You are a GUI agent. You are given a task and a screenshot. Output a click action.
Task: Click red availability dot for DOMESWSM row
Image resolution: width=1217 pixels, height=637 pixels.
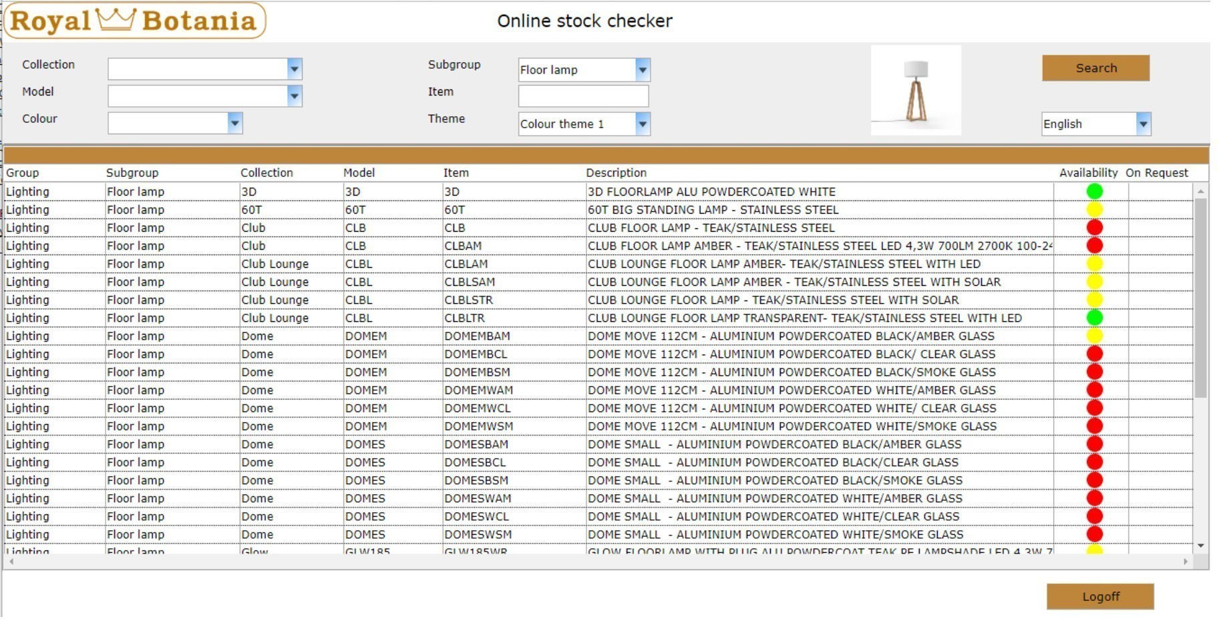(1094, 534)
